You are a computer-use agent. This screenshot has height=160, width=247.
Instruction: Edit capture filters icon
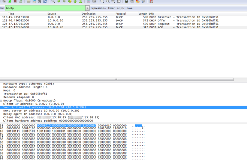click(127, 1)
